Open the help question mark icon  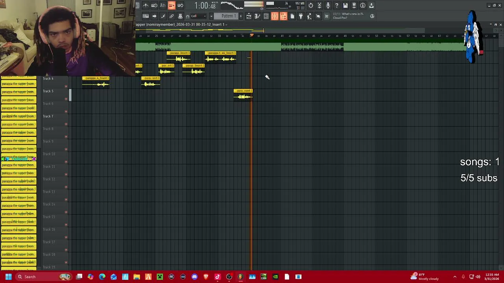337,6
